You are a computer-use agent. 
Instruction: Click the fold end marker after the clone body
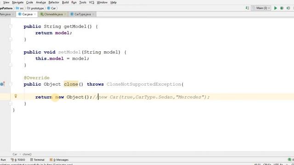click(x=11, y=103)
